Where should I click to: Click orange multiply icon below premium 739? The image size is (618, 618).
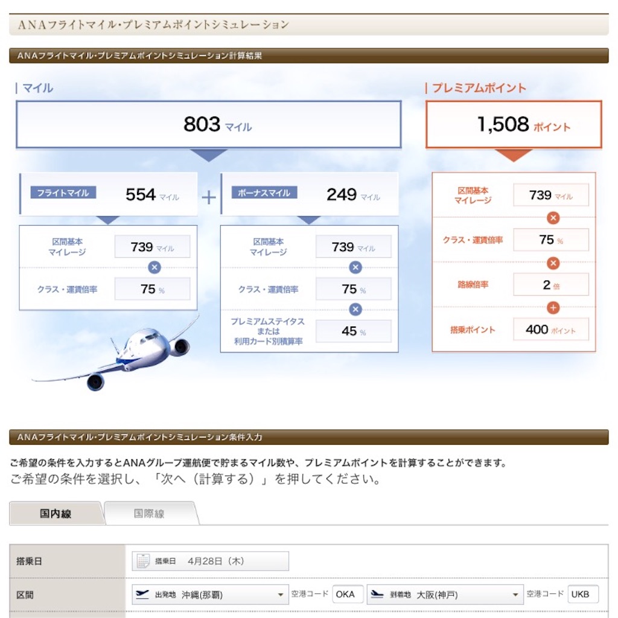point(553,217)
